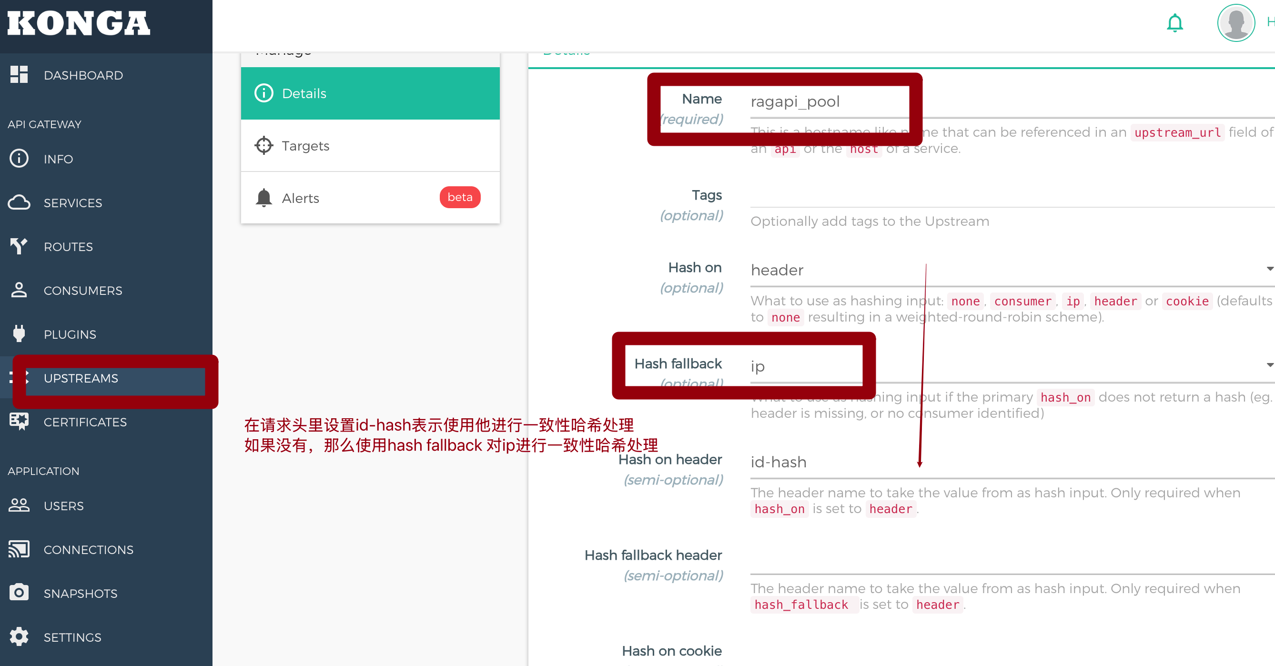The height and width of the screenshot is (666, 1275).
Task: Open the Targets info expander icon
Action: click(x=264, y=145)
